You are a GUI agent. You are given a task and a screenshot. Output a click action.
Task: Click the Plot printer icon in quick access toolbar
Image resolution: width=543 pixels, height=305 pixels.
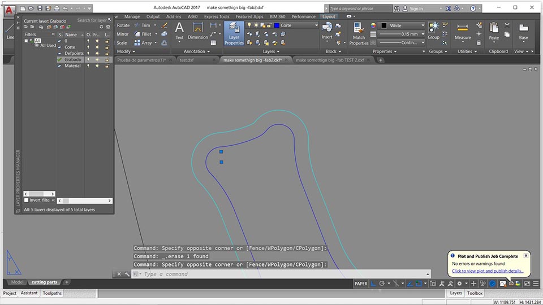pyautogui.click(x=57, y=8)
